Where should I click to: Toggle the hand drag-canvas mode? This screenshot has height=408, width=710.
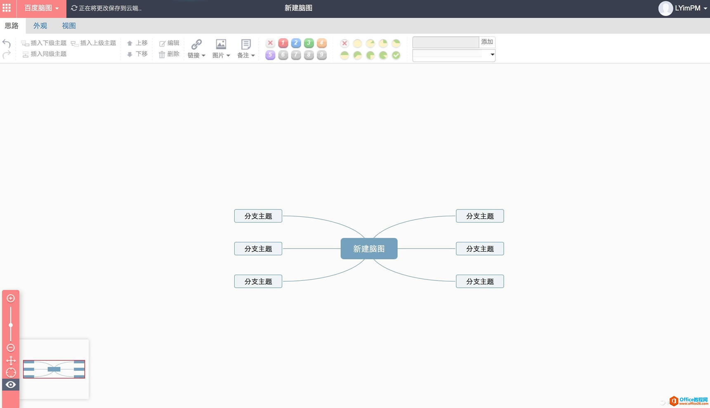(11, 361)
